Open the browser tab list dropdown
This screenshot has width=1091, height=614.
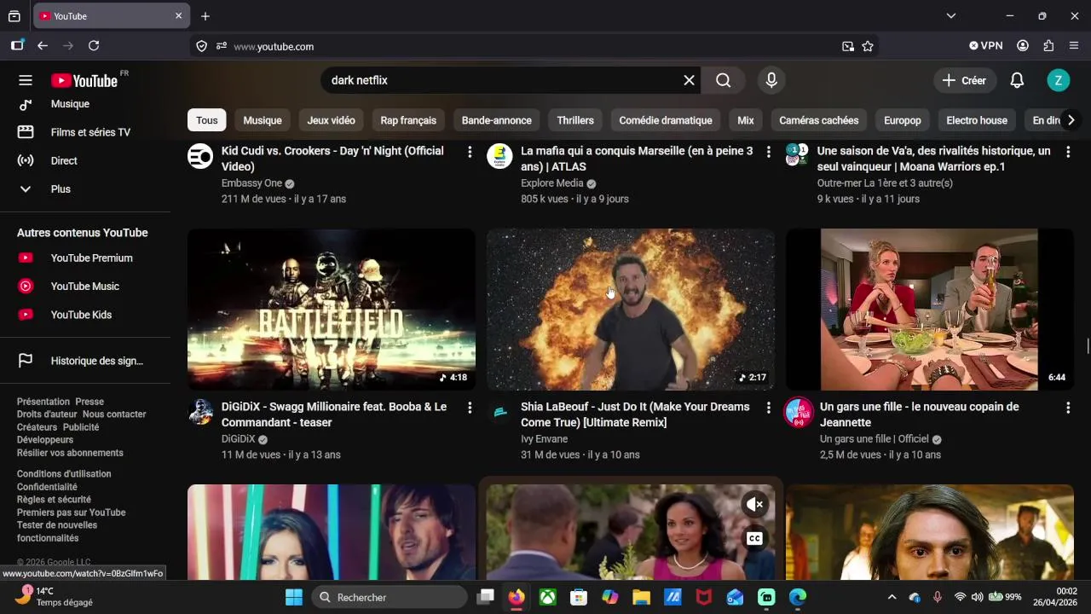[x=951, y=16]
